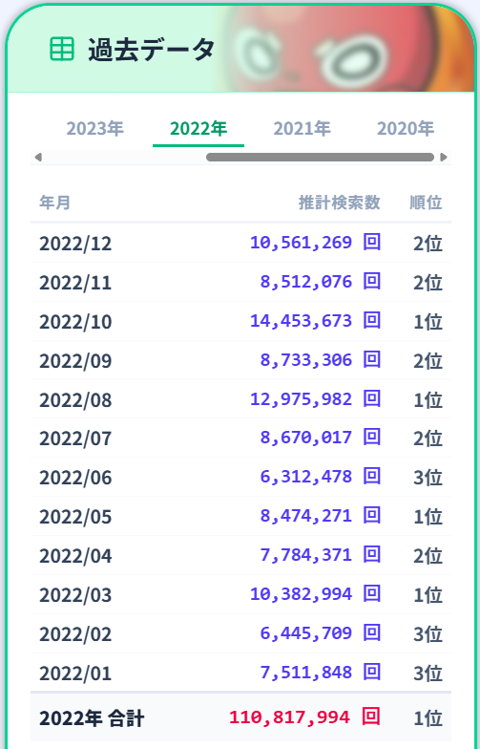Click the 回 icon in the 2022/06 row
The width and height of the screenshot is (480, 749).
coord(372,476)
